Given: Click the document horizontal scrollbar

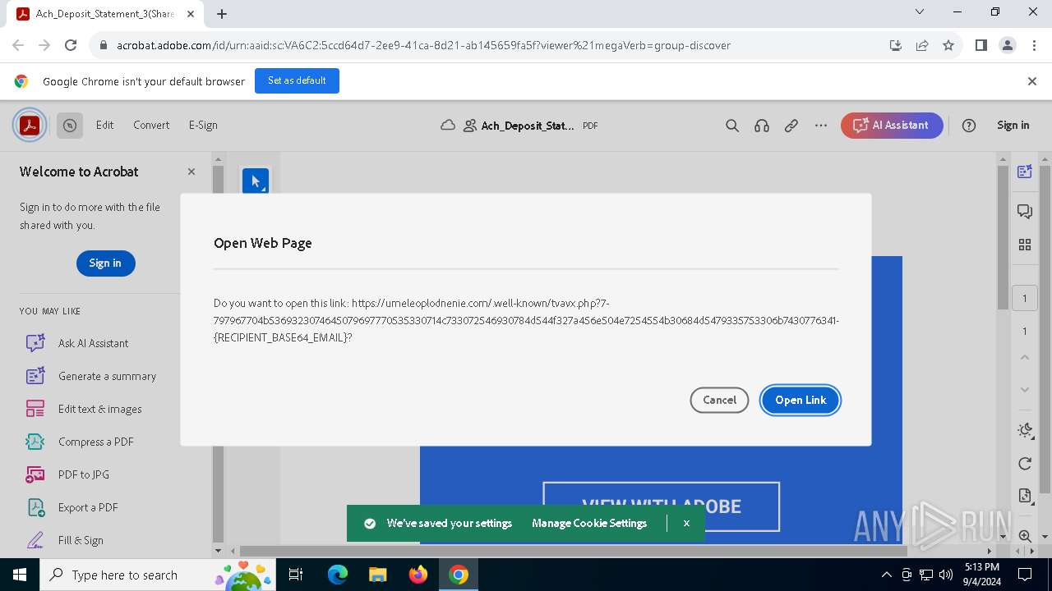Looking at the screenshot, I should 573,551.
